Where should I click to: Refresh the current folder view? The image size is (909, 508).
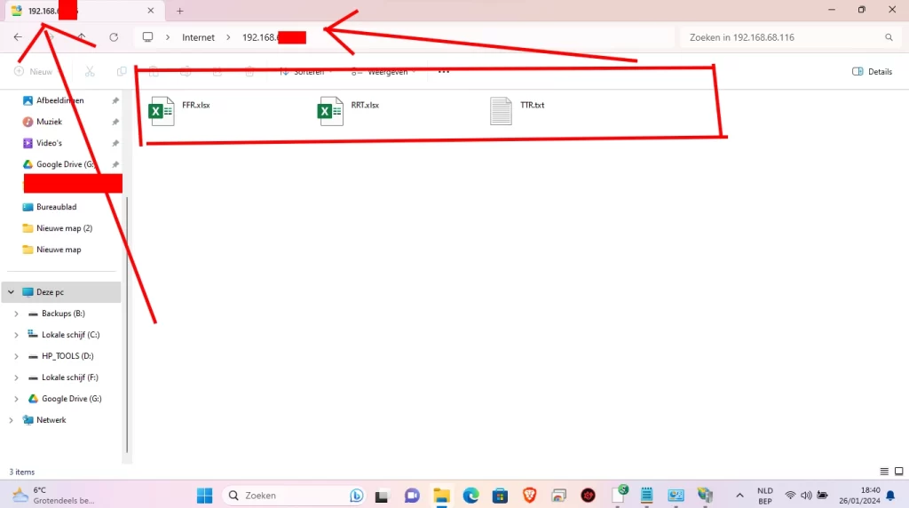[114, 37]
